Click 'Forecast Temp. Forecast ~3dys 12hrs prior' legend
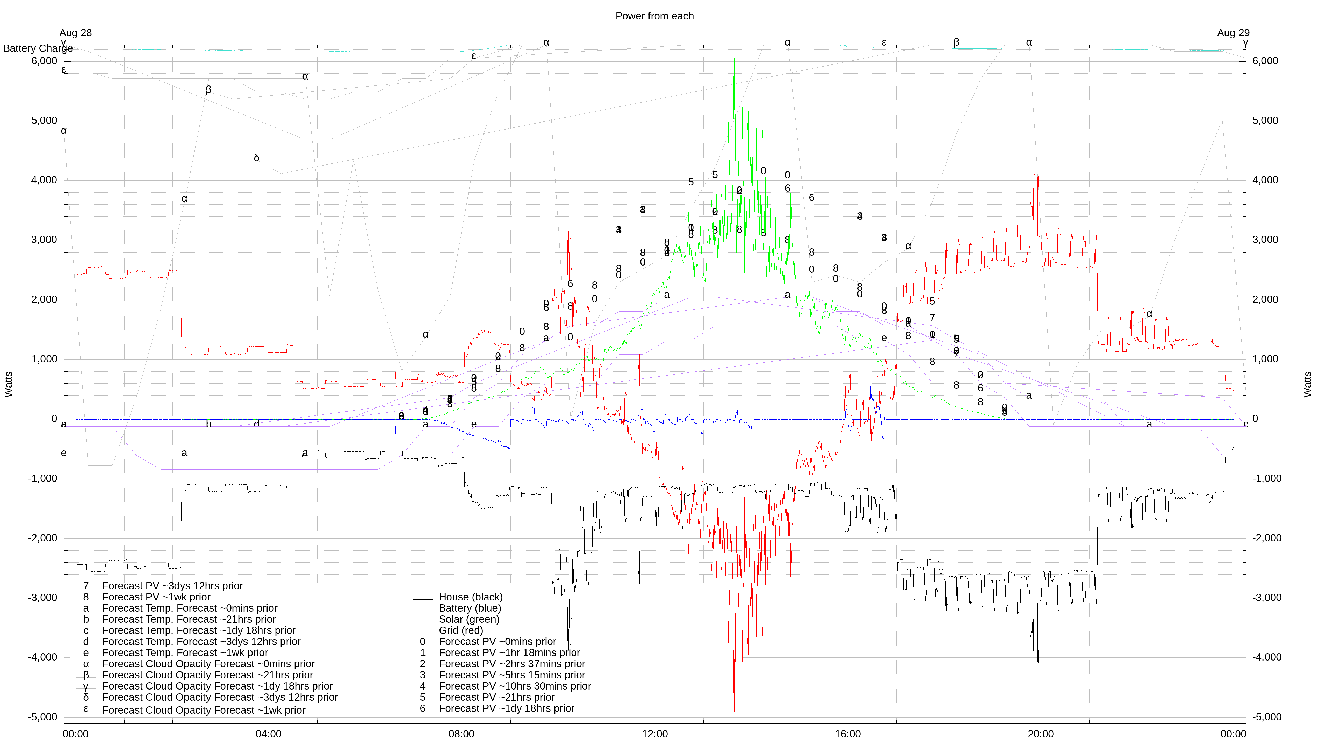The width and height of the screenshot is (1326, 746). (x=201, y=642)
